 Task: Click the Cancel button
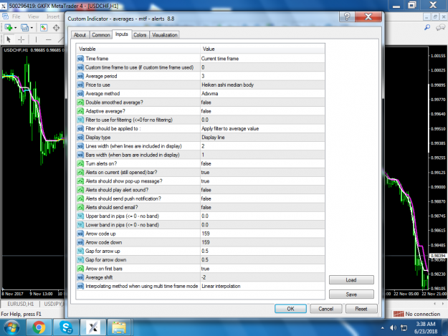[x=326, y=309]
